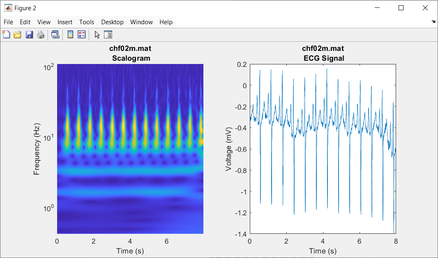Click the Save Figure floppy icon
438x258 pixels.
tap(29, 34)
